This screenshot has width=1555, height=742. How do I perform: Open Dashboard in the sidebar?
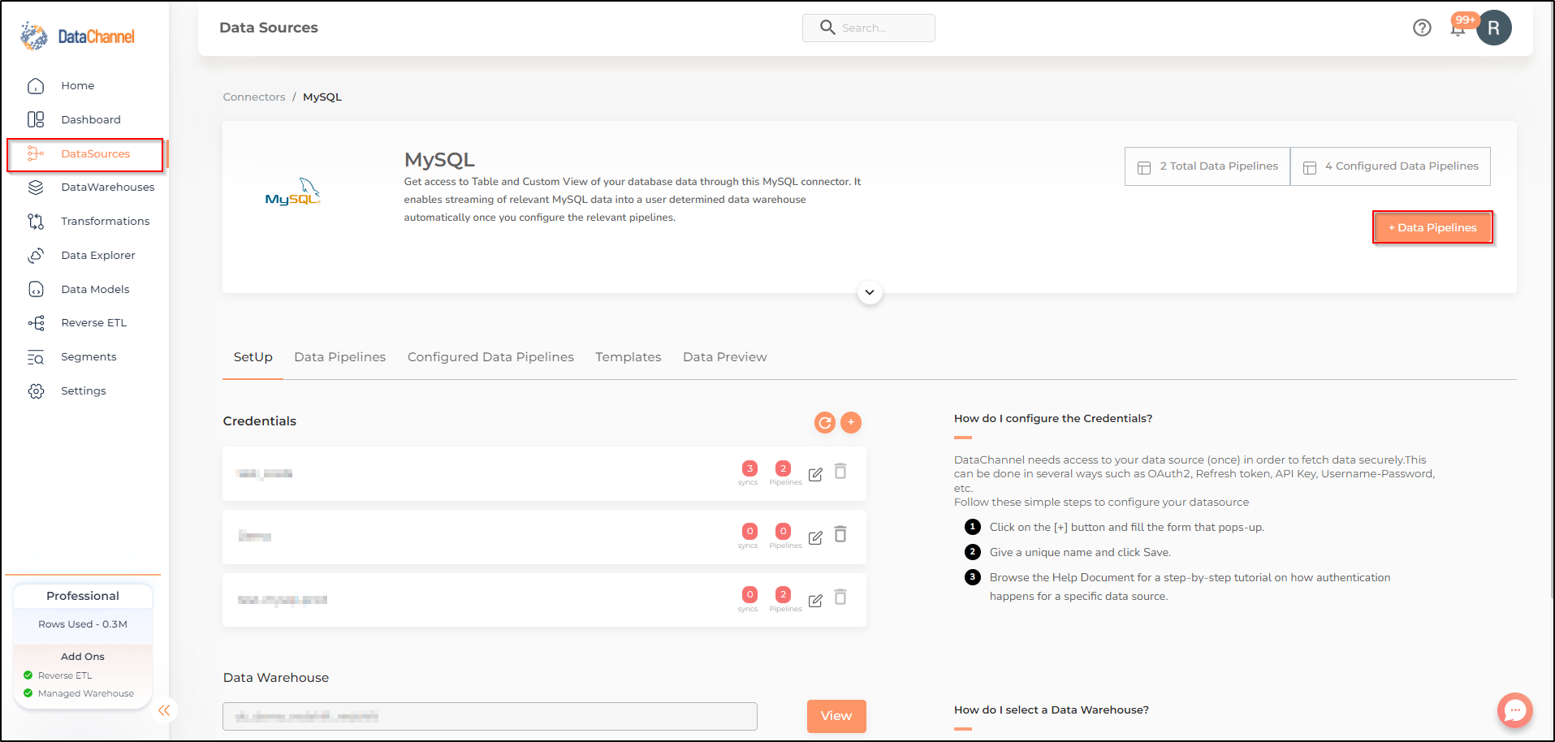point(90,119)
